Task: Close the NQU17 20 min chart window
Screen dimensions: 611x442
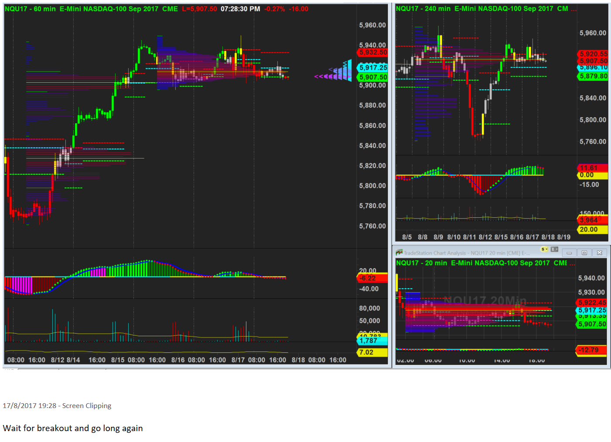Action: [600, 253]
